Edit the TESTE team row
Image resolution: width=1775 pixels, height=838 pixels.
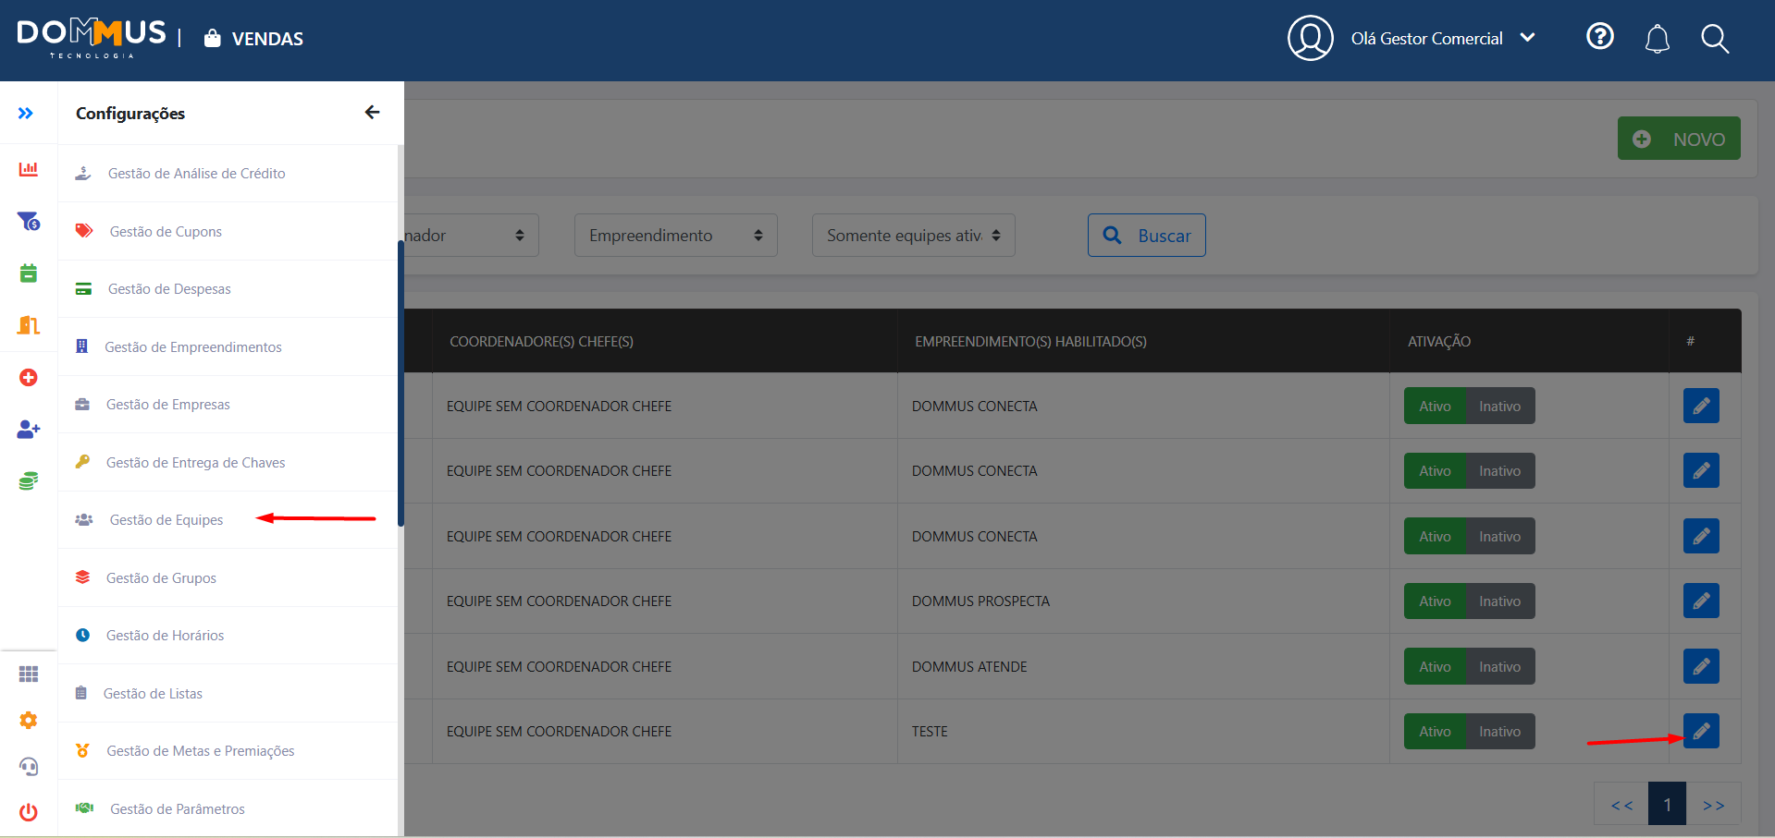1701,731
